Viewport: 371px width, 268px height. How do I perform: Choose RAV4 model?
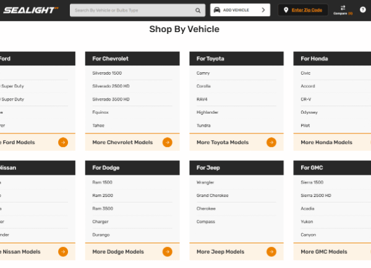point(202,99)
